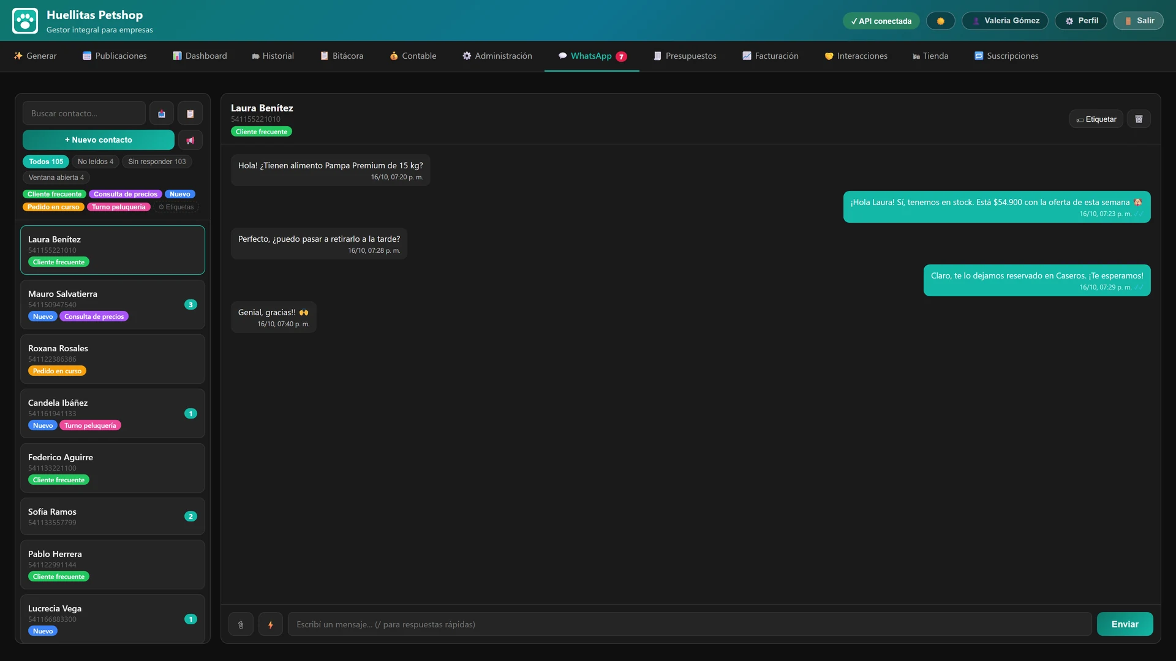Click the Valeria Gómez user button
The image size is (1176, 661).
click(x=1005, y=21)
